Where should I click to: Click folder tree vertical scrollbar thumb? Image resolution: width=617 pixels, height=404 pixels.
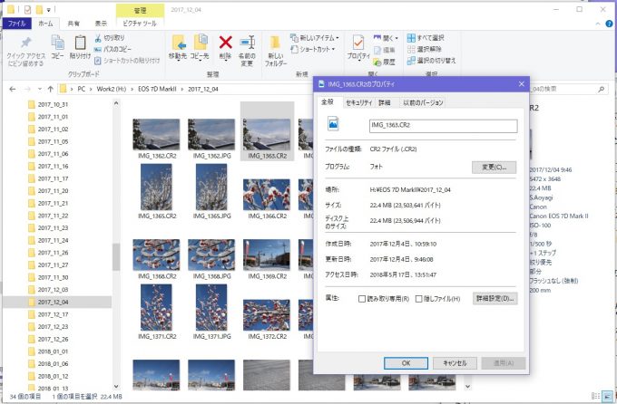click(x=116, y=257)
